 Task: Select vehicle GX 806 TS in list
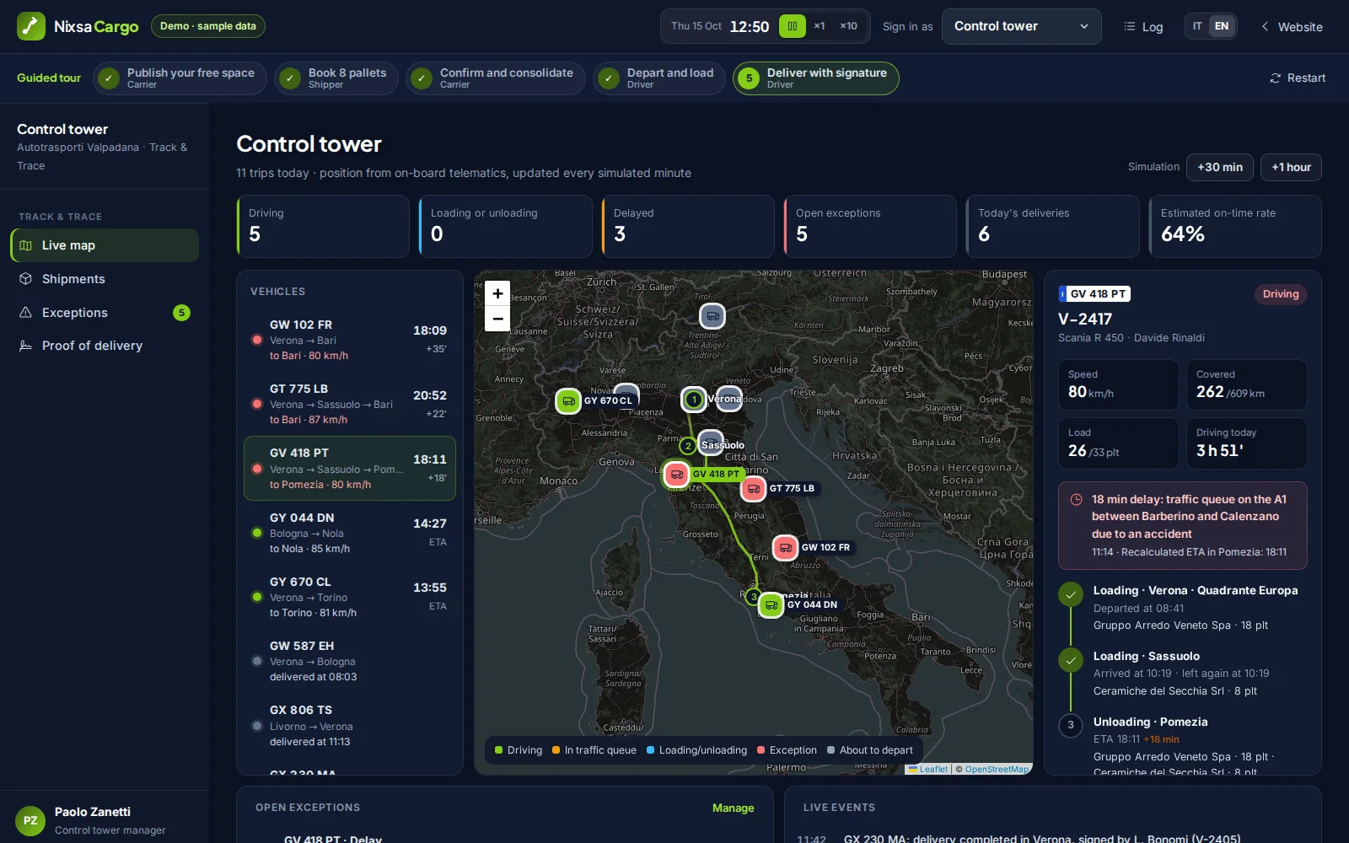[x=350, y=726]
